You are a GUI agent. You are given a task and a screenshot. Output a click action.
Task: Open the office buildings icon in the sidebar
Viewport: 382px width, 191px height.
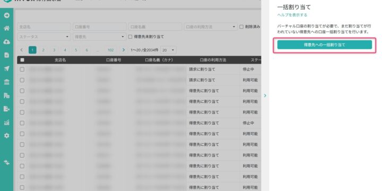pos(6,95)
